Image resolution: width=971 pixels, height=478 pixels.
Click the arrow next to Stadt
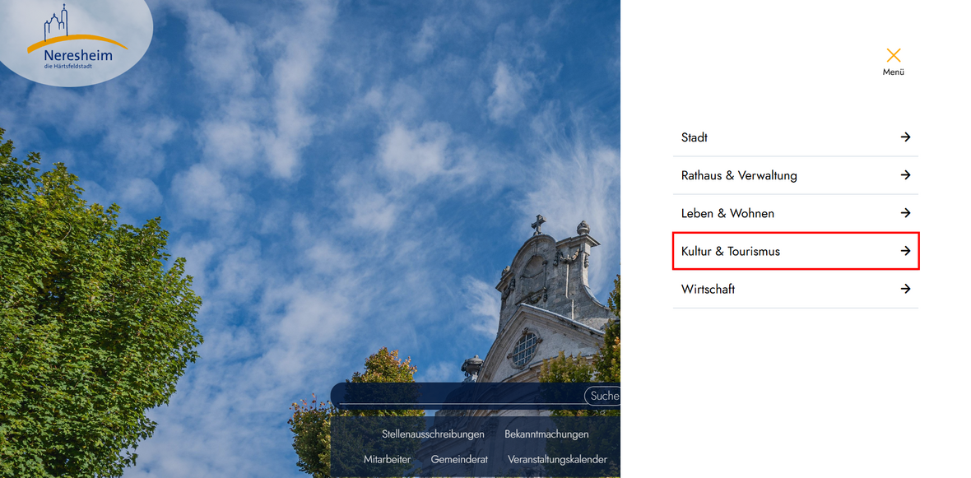click(905, 137)
